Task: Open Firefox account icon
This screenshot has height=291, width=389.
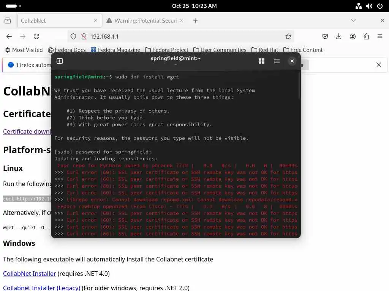Action: tap(353, 37)
